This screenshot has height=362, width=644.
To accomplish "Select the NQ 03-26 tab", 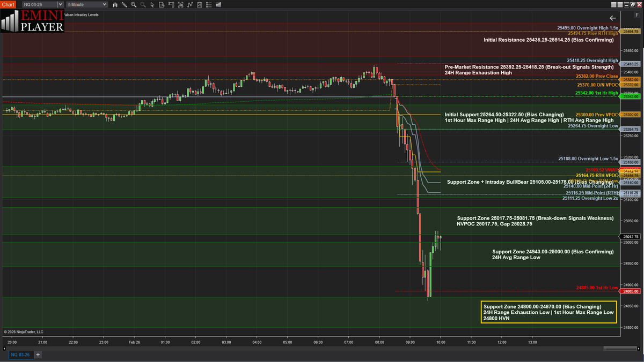I will (x=21, y=355).
